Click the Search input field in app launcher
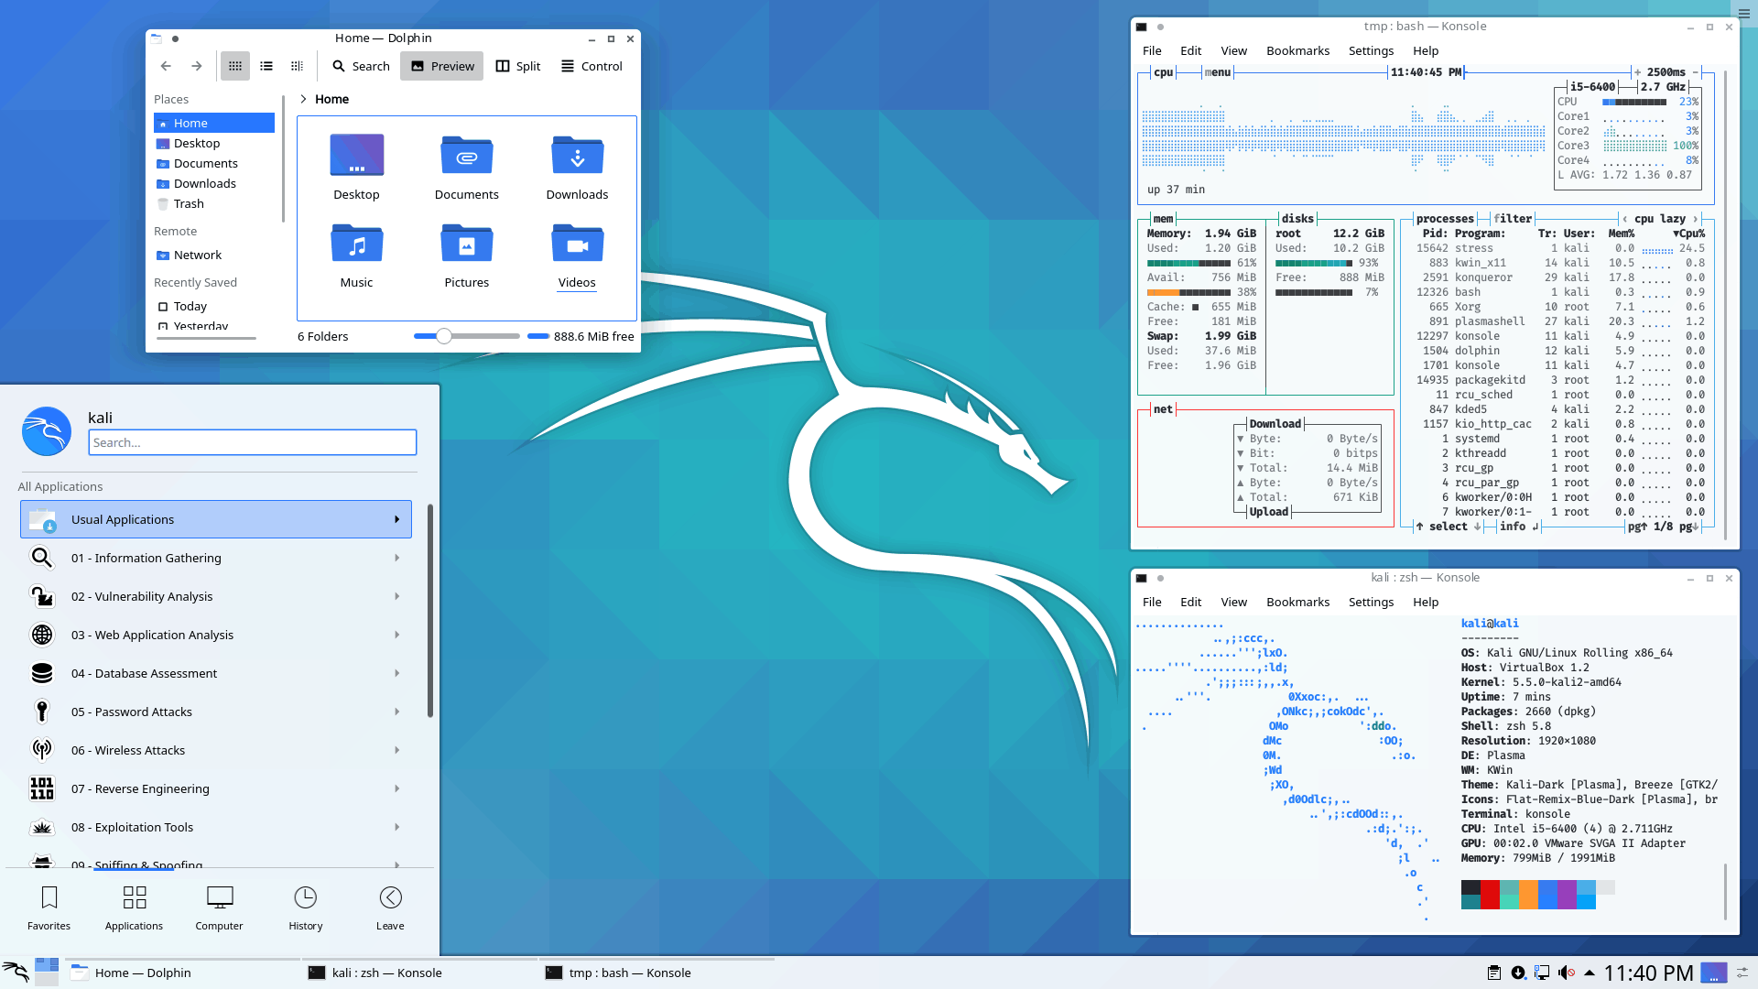The width and height of the screenshot is (1758, 989). click(253, 442)
